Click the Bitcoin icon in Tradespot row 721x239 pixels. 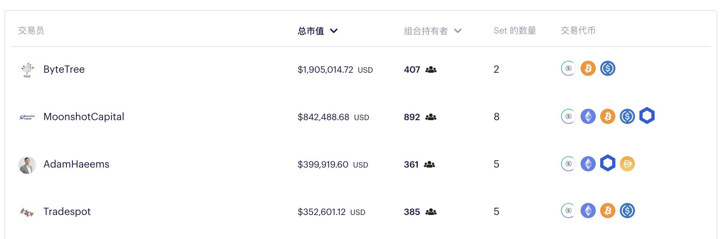pos(607,211)
